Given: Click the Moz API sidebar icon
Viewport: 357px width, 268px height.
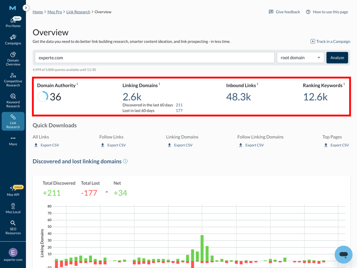Looking at the screenshot, I should (13, 191).
